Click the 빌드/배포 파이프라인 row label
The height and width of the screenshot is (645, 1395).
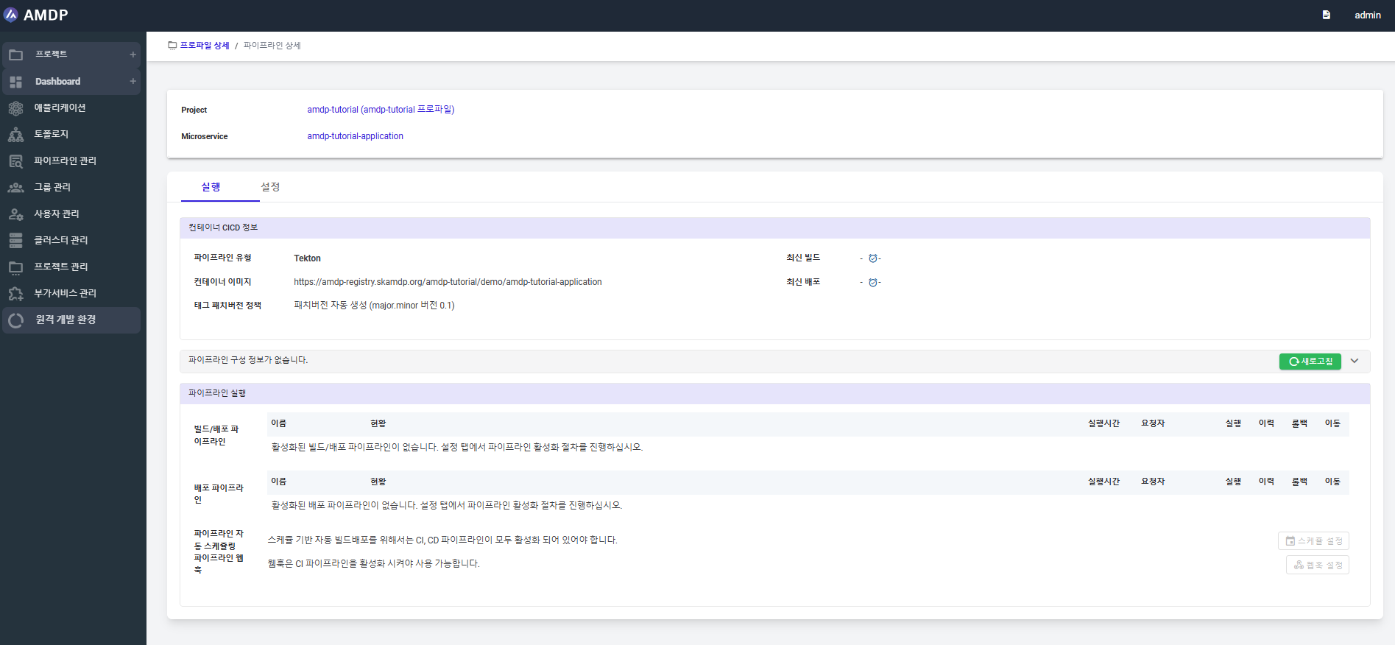216,435
